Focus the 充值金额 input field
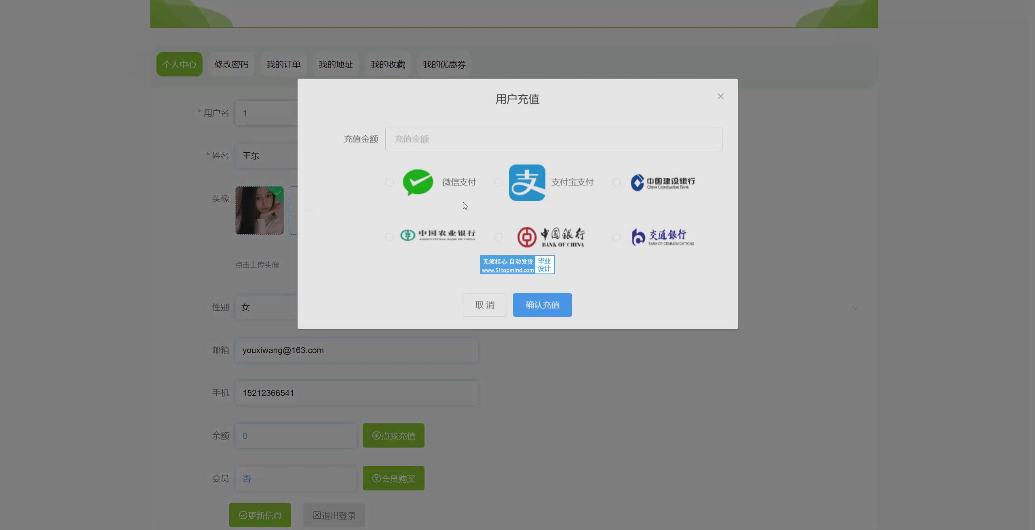 (553, 139)
